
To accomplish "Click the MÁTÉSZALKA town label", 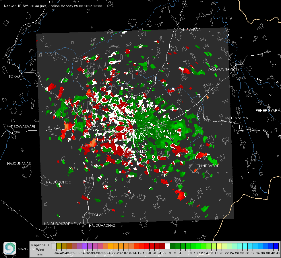I will tap(237, 118).
